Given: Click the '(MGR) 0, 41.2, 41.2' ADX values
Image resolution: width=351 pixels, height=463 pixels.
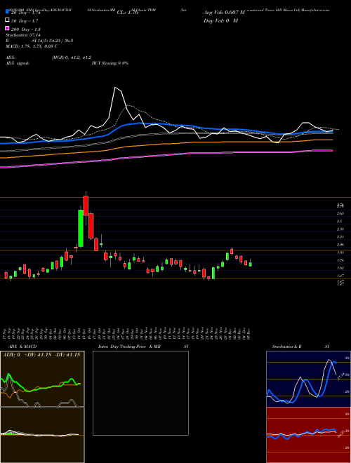Looking at the screenshot, I should (72, 58).
